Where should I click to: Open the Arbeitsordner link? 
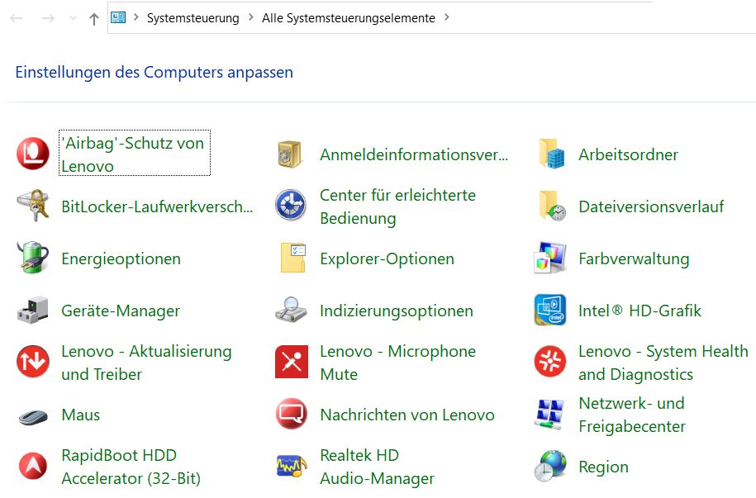click(628, 154)
